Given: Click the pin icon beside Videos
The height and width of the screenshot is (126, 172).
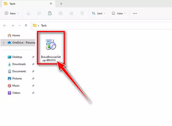Looking at the screenshot, I should point(33,93).
